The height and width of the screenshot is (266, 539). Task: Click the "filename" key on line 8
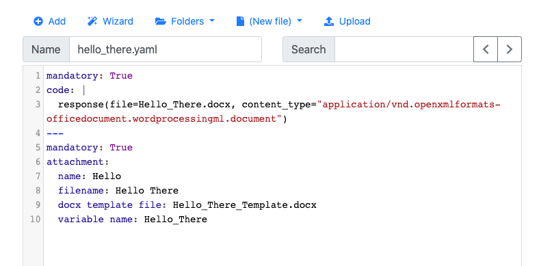pos(81,191)
